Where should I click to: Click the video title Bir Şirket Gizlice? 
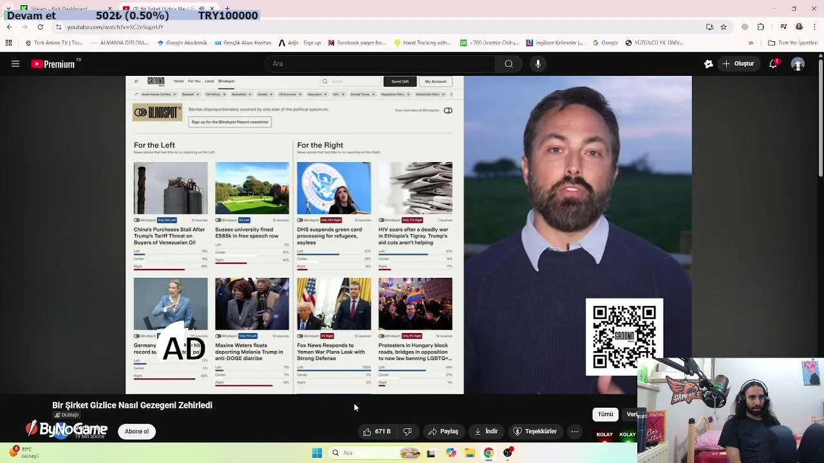tap(132, 405)
